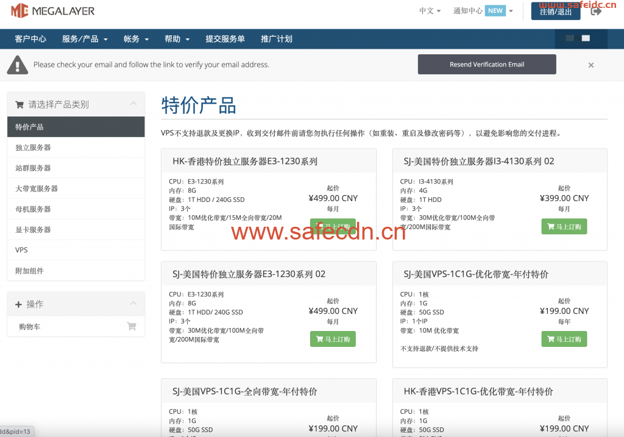
Task: Click the HK-香港VPS-1C1G-优化带宽-年付特价 title
Action: [478, 392]
